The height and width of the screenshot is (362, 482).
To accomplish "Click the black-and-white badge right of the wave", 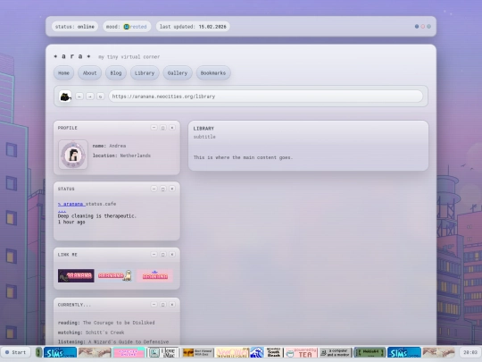I will click(274, 352).
